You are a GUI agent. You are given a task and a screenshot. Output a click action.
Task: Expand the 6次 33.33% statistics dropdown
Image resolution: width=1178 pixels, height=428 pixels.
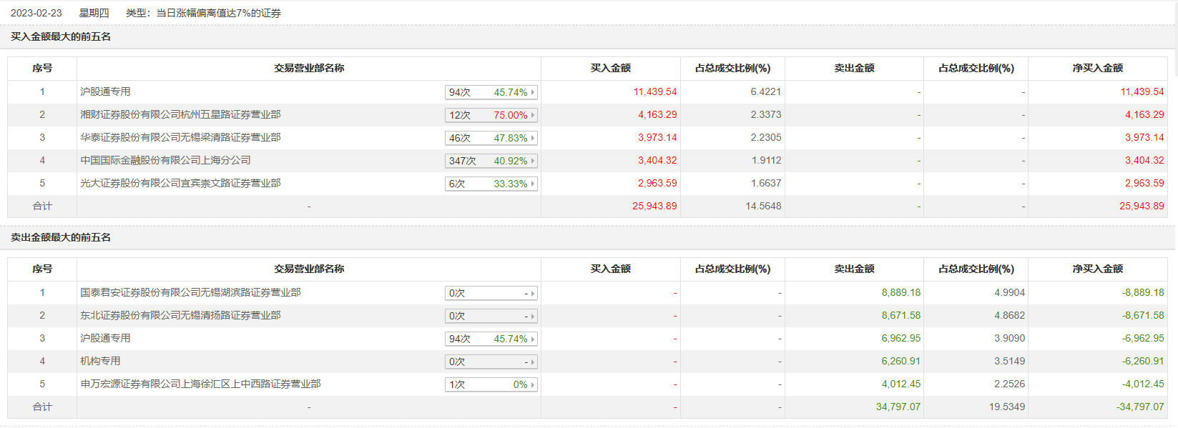click(x=532, y=184)
